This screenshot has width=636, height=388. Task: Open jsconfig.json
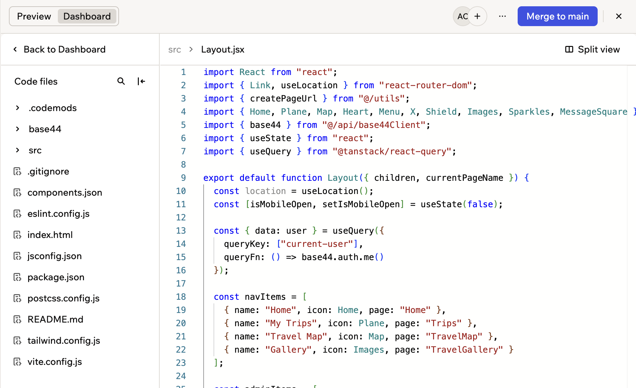tap(55, 256)
